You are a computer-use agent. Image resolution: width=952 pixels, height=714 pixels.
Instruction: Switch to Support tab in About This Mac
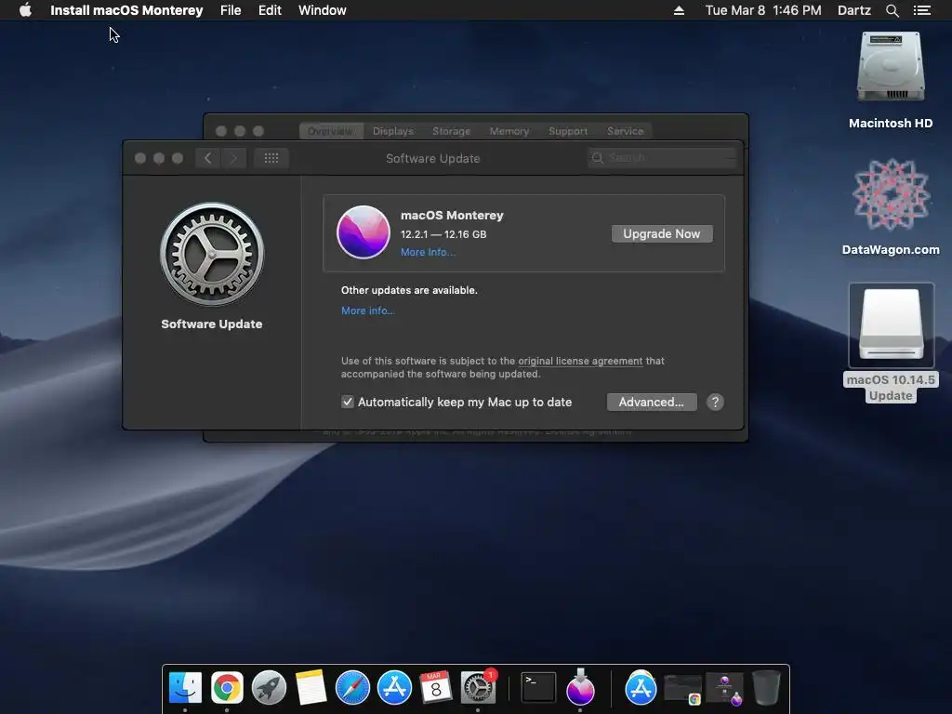tap(568, 131)
